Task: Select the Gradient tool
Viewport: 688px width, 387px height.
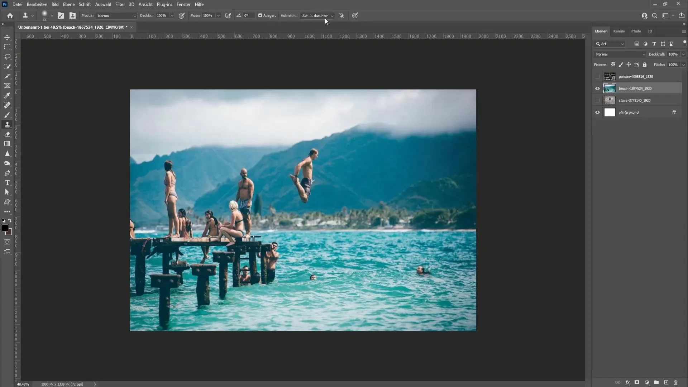Action: click(7, 144)
